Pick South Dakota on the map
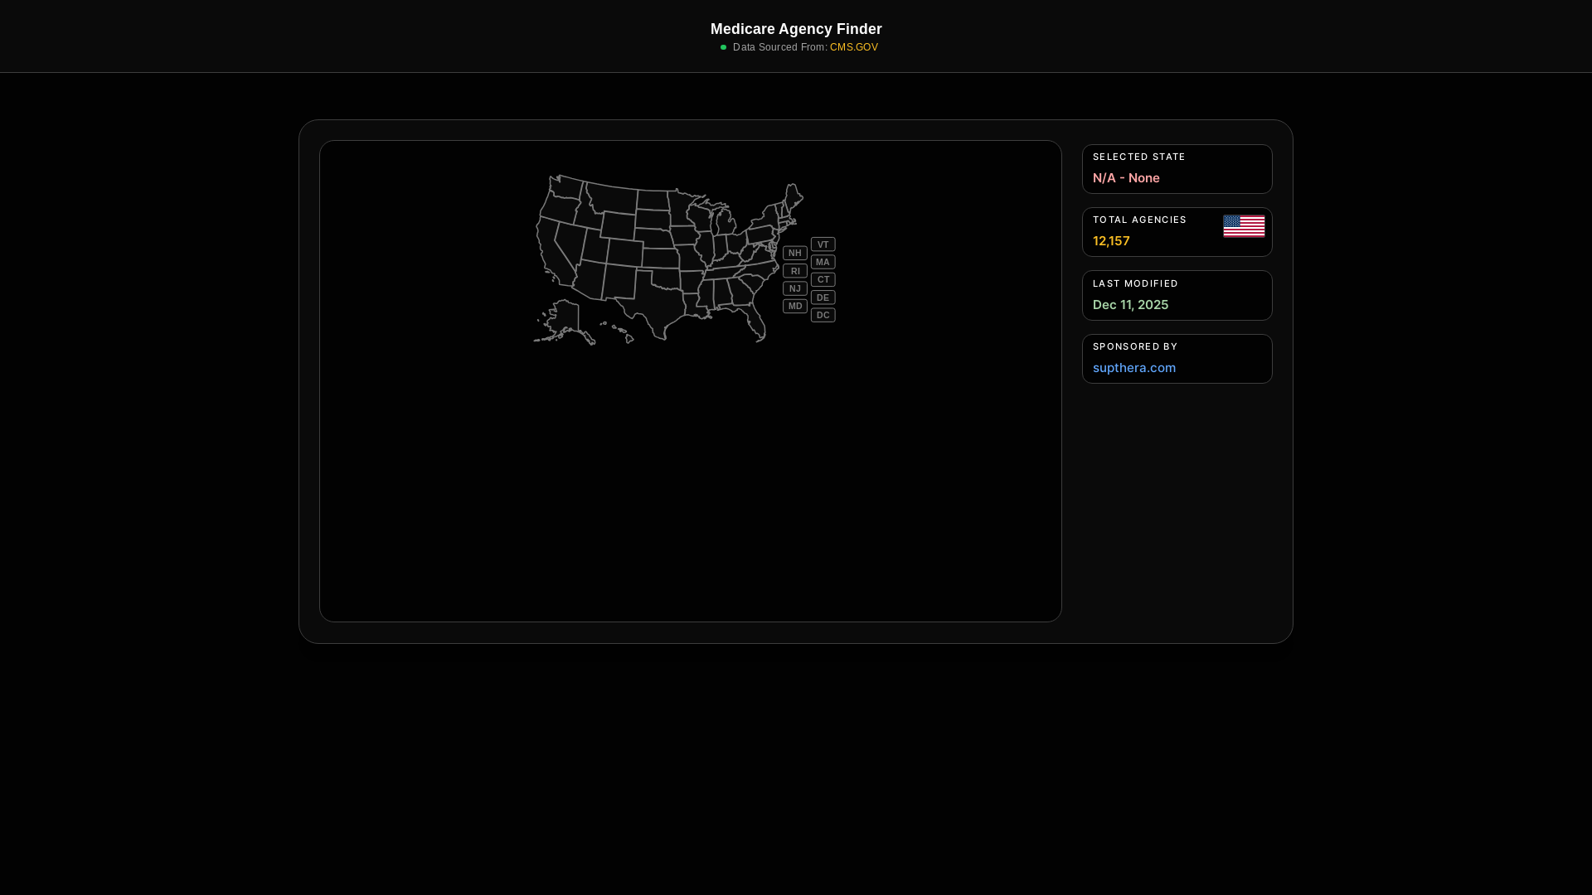 pos(653,219)
